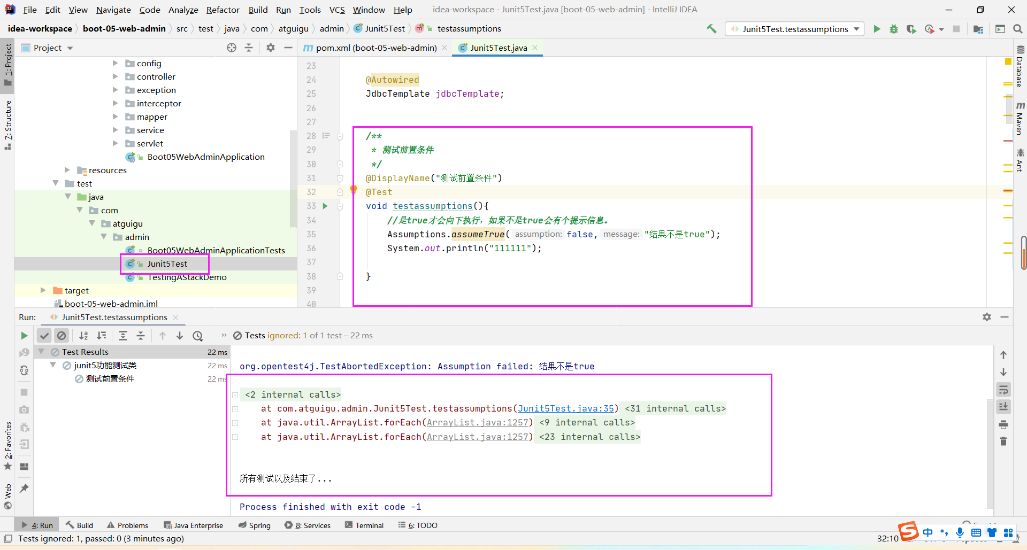Start debugging with the green bug icon

tap(893, 29)
